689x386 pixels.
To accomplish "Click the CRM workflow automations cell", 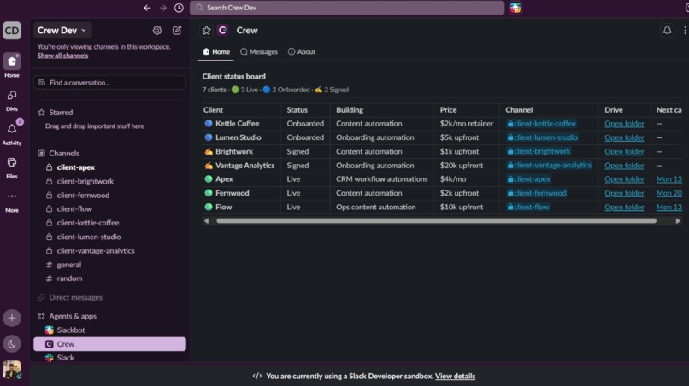I will (382, 179).
